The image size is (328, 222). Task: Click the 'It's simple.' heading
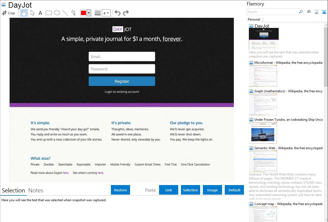(x=40, y=123)
